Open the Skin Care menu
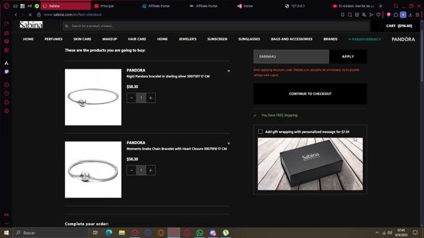The height and width of the screenshot is (238, 424). click(x=82, y=39)
